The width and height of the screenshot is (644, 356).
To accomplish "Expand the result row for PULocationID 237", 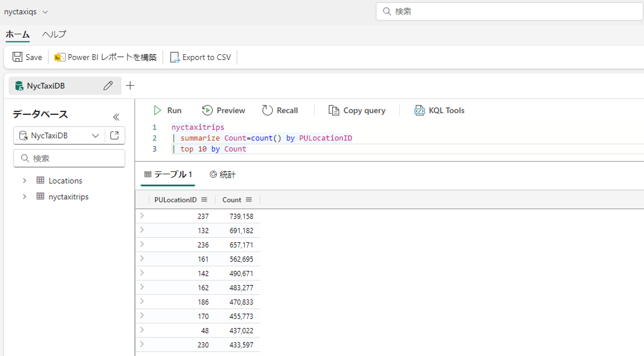I will click(x=142, y=216).
